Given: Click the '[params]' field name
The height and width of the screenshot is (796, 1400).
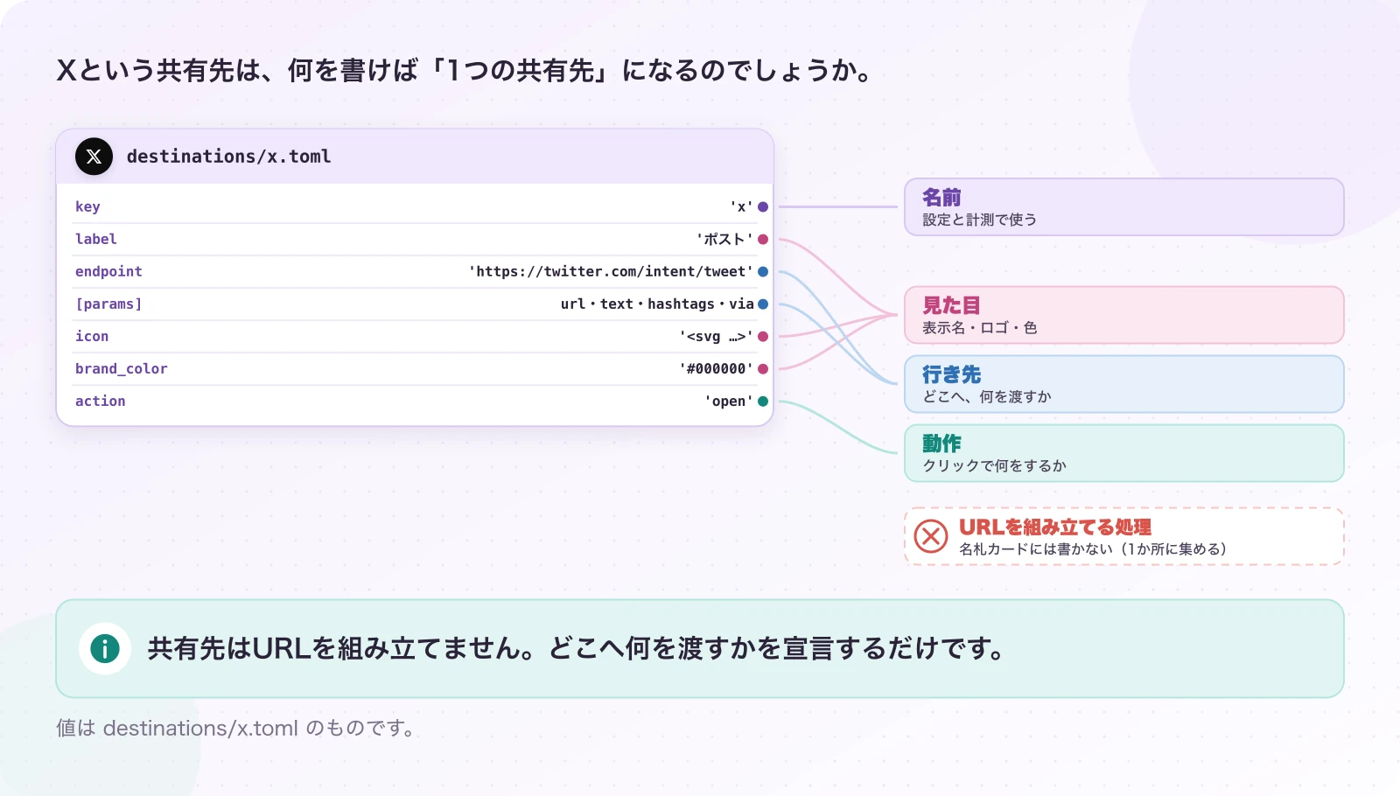Looking at the screenshot, I should [108, 304].
